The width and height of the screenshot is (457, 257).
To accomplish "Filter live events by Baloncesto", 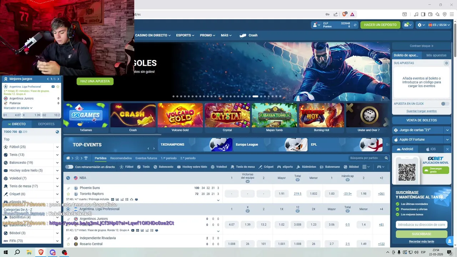I will click(163, 167).
